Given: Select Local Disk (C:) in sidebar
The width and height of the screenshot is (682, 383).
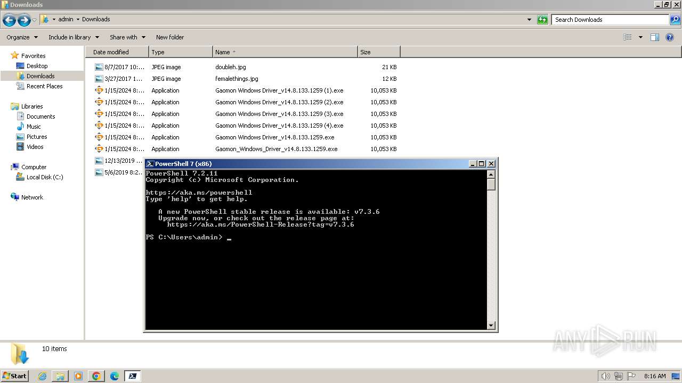Looking at the screenshot, I should point(45,177).
